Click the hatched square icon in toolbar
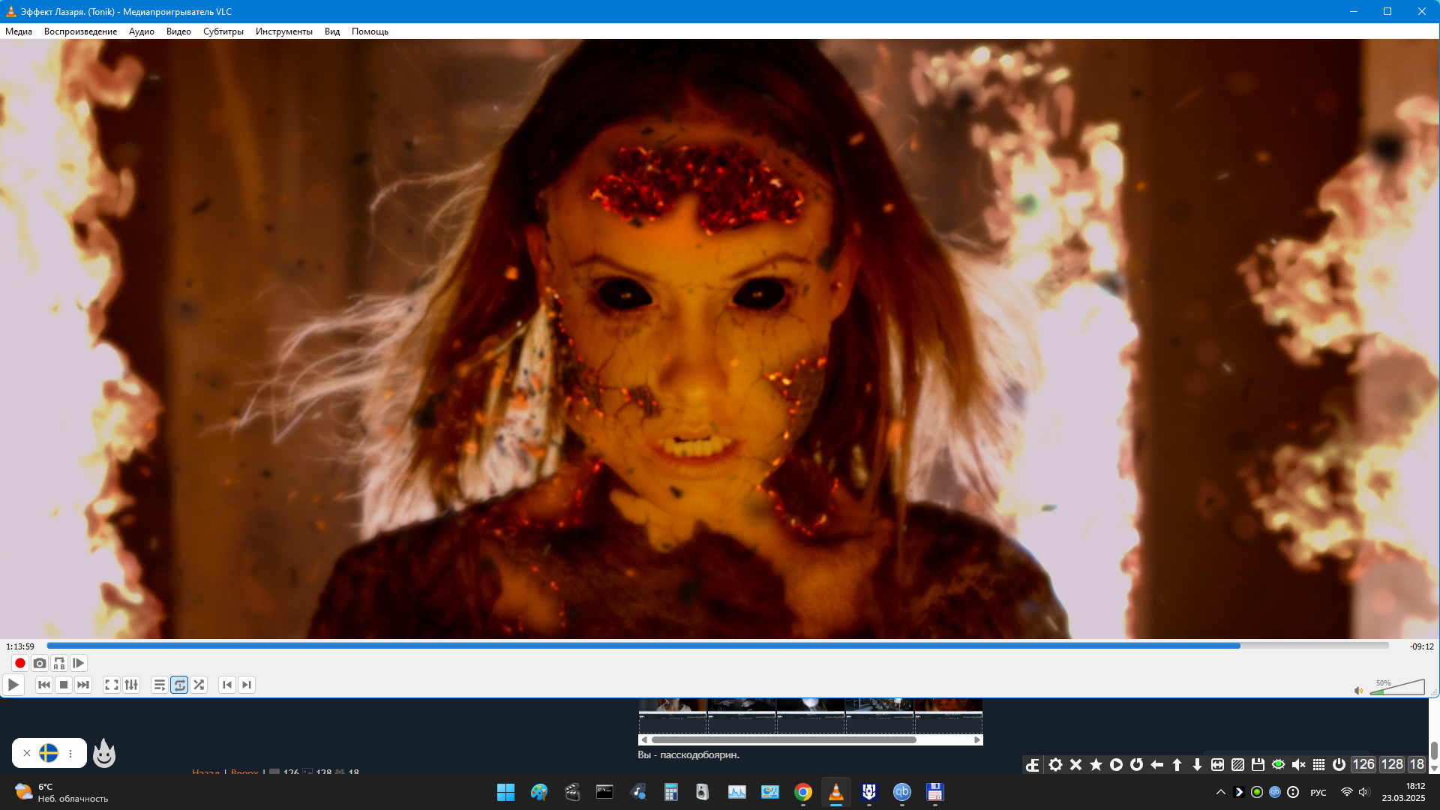This screenshot has width=1440, height=810. [1237, 764]
